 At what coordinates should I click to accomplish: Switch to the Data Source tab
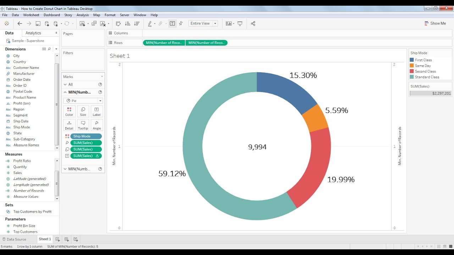coord(14,239)
